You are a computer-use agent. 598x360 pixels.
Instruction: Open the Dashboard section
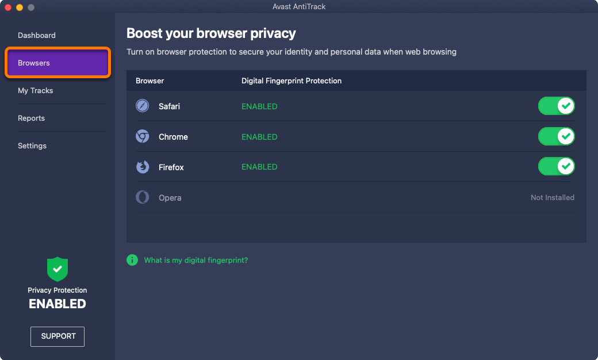tap(37, 36)
